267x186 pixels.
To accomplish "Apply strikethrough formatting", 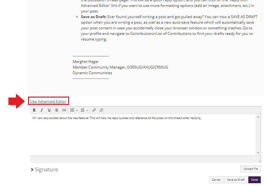I will point(57,110).
